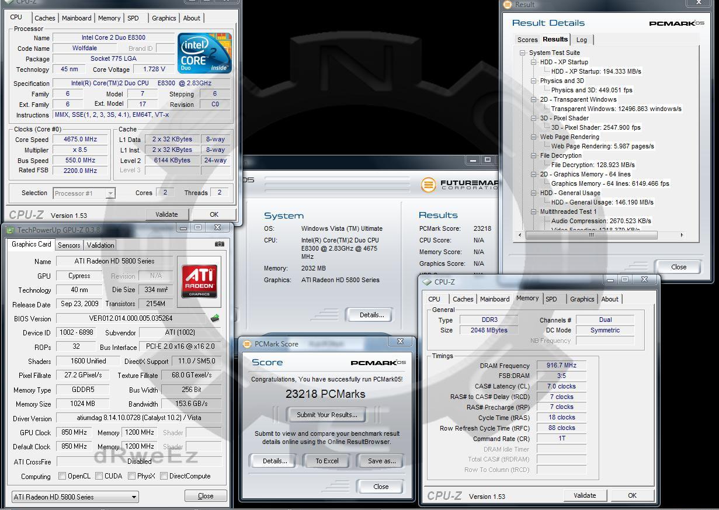Open Mainboard tab in top CPU-Z window
Viewport: 719px width, 510px height.
(77, 18)
